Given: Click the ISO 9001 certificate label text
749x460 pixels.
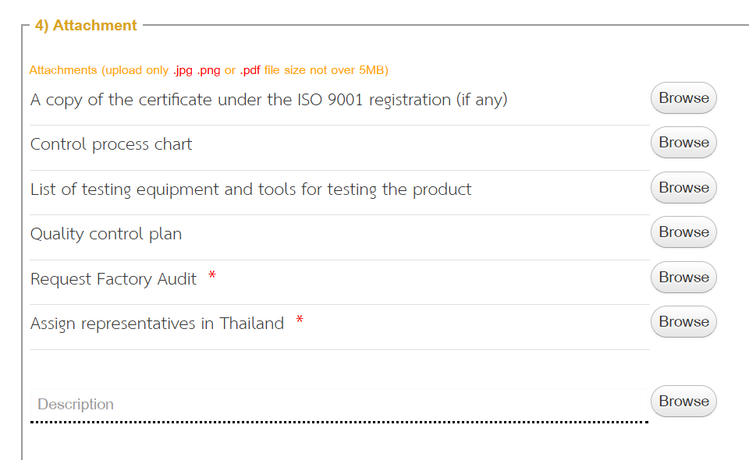Looking at the screenshot, I should pyautogui.click(x=268, y=101).
